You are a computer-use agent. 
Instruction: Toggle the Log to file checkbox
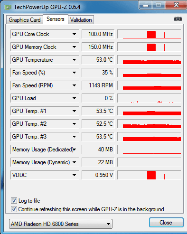click(14, 201)
